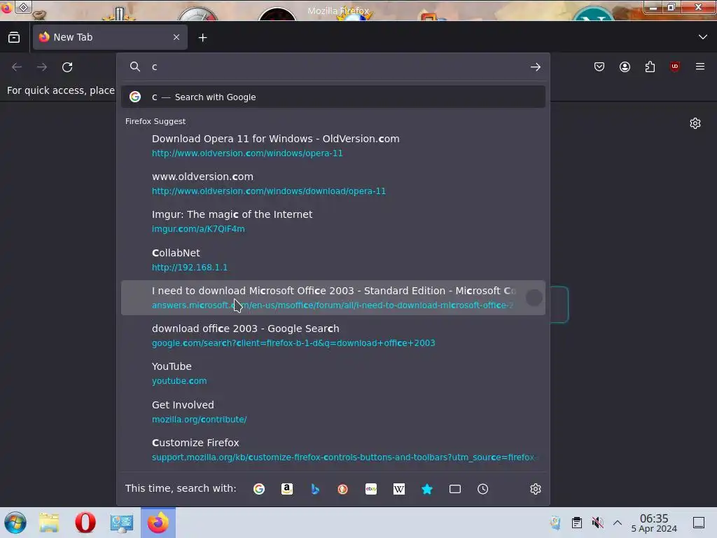Image resolution: width=717 pixels, height=538 pixels.
Task: Open the YouTube suggestion
Action: [x=333, y=374]
